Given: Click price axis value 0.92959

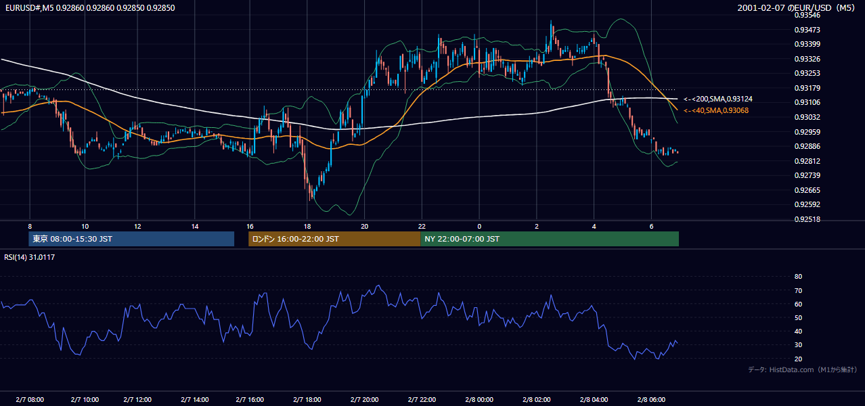Looking at the screenshot, I should pos(807,132).
